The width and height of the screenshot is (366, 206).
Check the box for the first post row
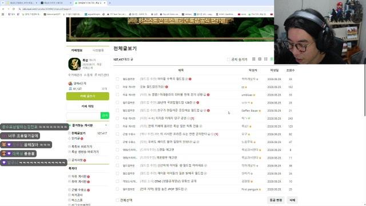point(117,79)
